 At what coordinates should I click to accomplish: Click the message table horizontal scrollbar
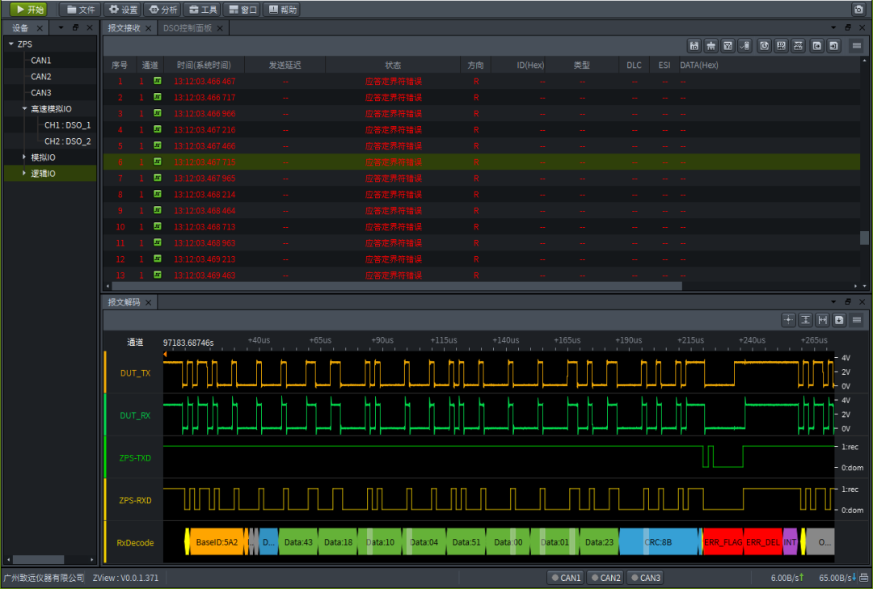click(397, 285)
